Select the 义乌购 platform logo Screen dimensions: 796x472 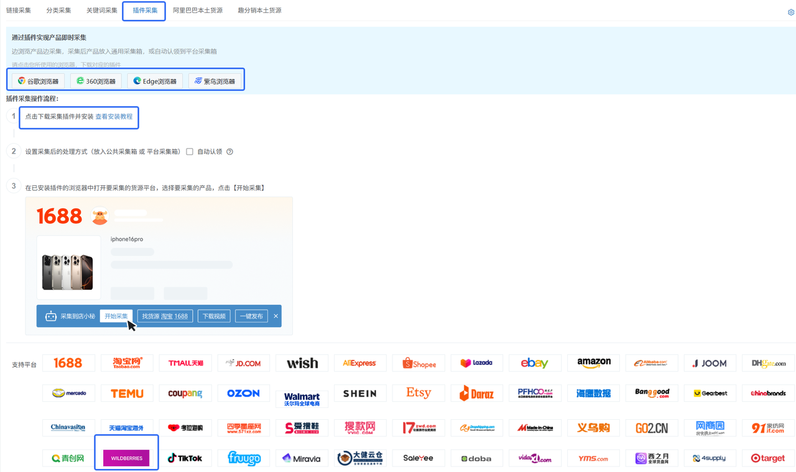pos(593,428)
